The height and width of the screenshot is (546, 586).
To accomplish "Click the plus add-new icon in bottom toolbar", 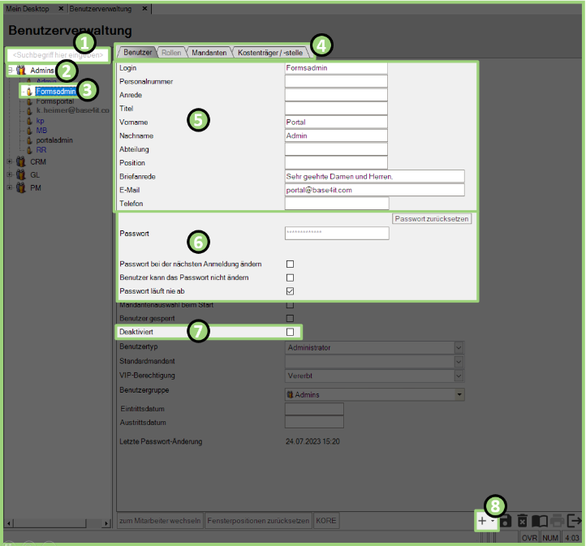I will point(484,521).
